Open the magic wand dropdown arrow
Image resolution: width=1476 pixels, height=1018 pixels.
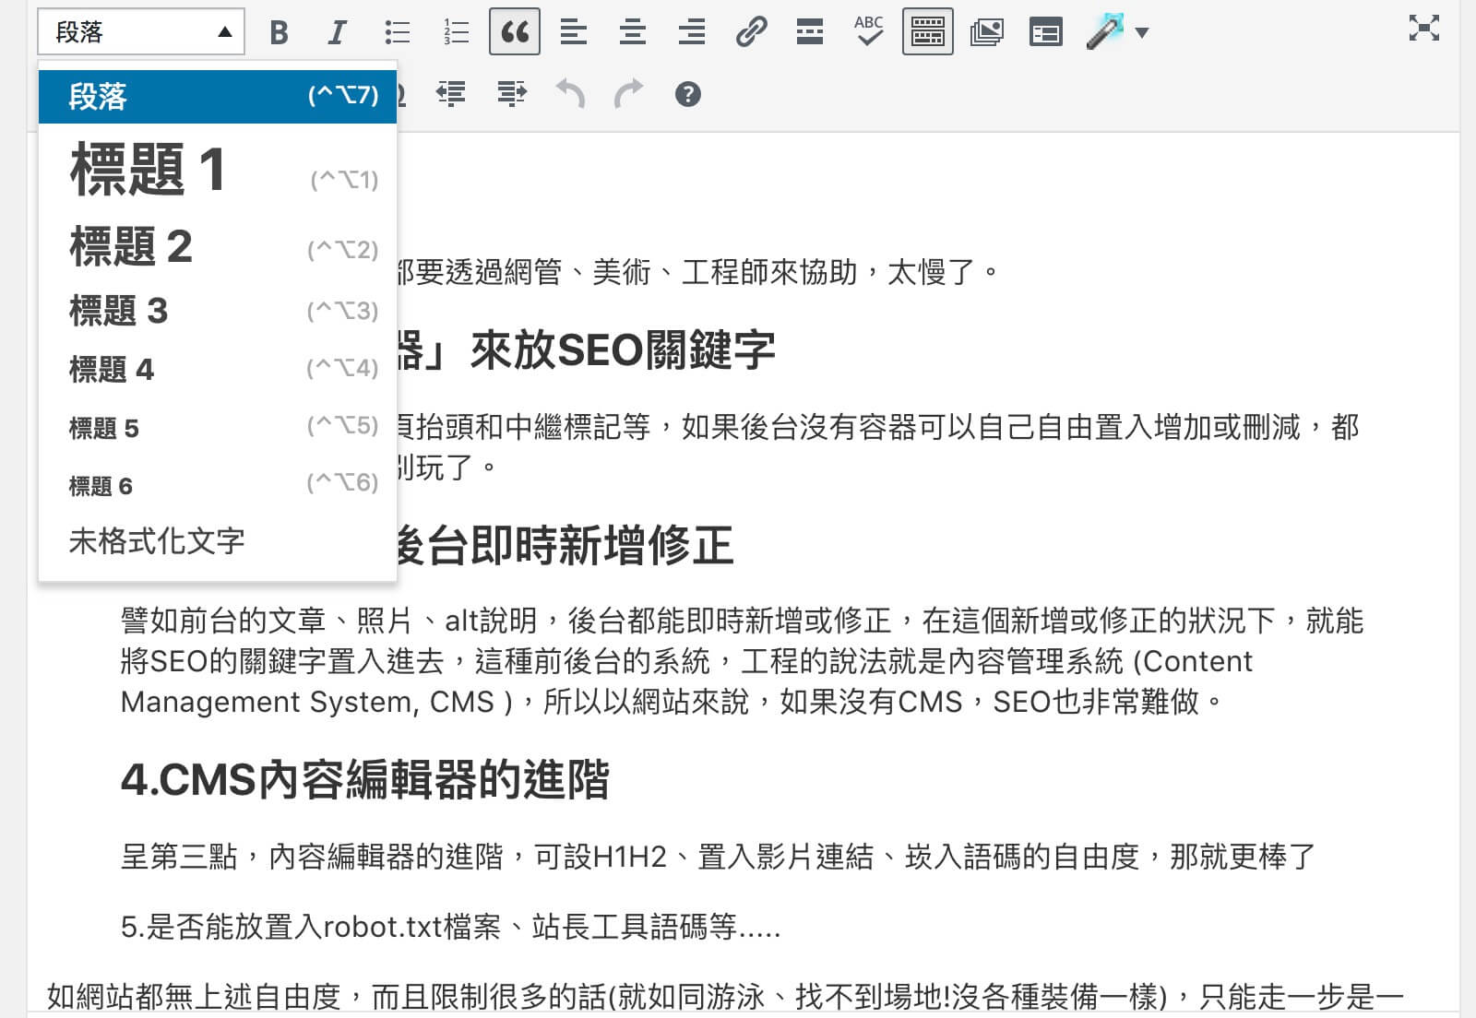[x=1142, y=33]
